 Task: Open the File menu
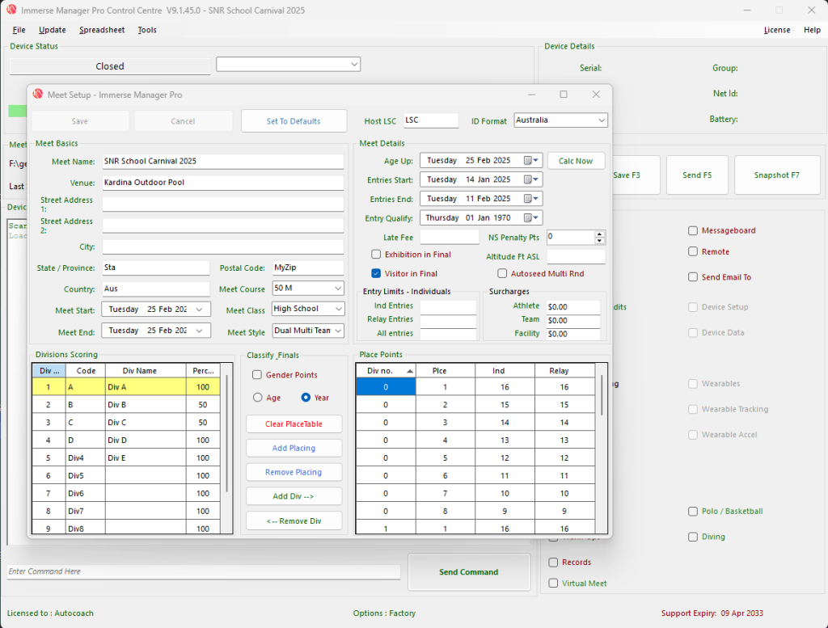click(19, 30)
